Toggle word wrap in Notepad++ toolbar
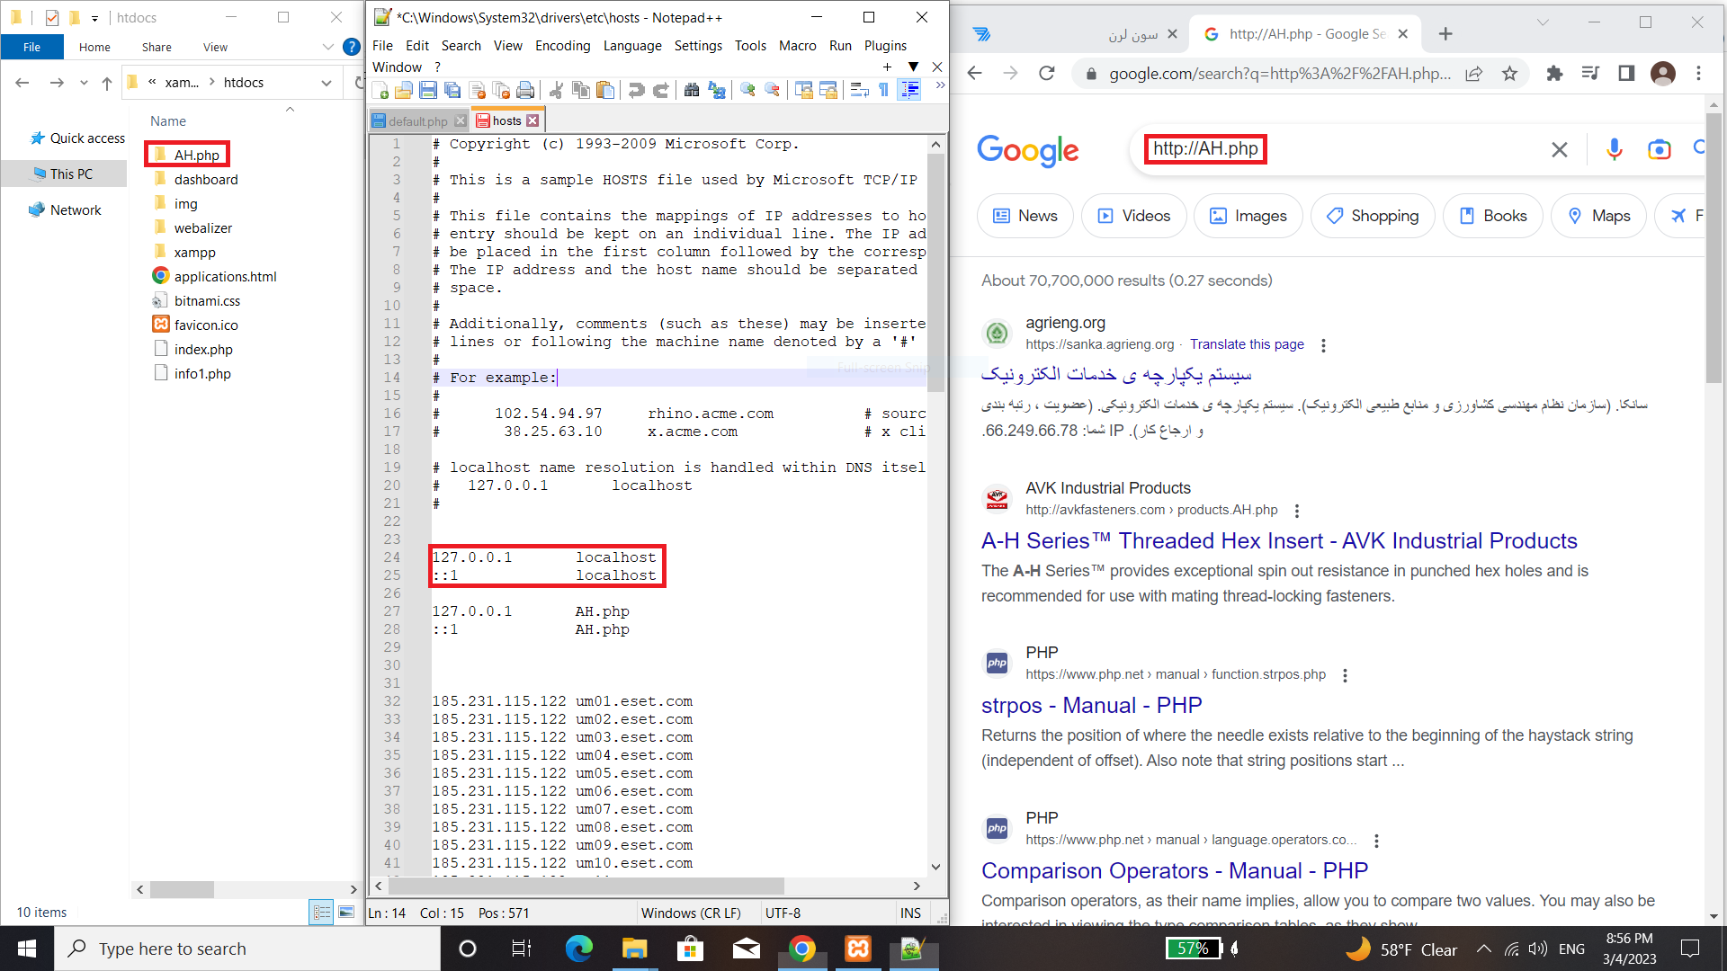1727x971 pixels. (x=859, y=90)
